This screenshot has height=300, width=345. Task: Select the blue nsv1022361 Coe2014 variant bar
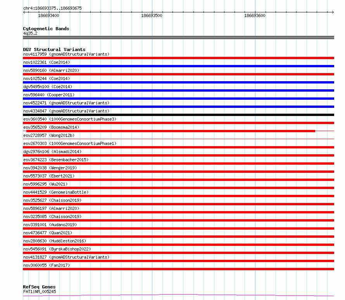click(178, 66)
